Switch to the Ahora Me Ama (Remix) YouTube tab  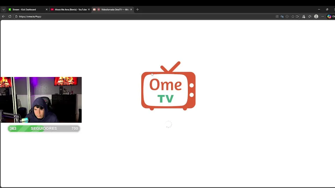point(70,9)
